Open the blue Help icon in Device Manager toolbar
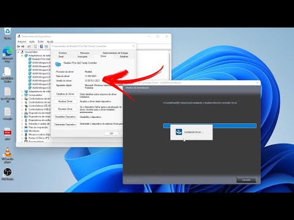 41,46
